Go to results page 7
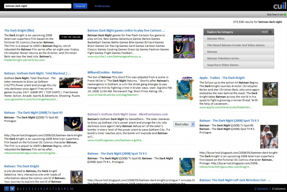 53,189
